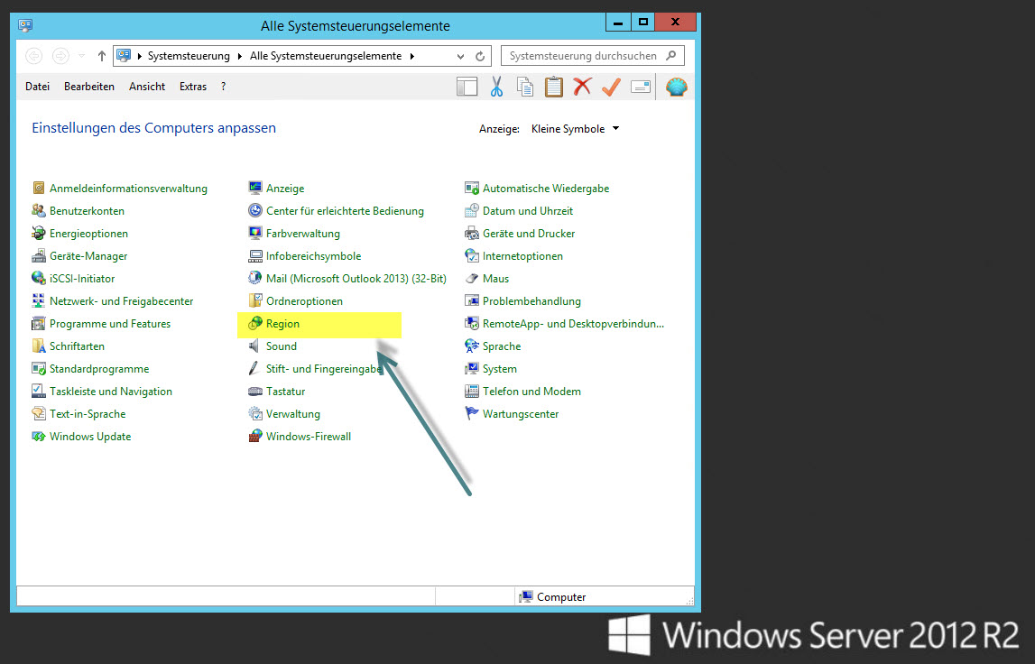The height and width of the screenshot is (664, 1035).
Task: Click the Back navigation arrow
Action: point(34,56)
